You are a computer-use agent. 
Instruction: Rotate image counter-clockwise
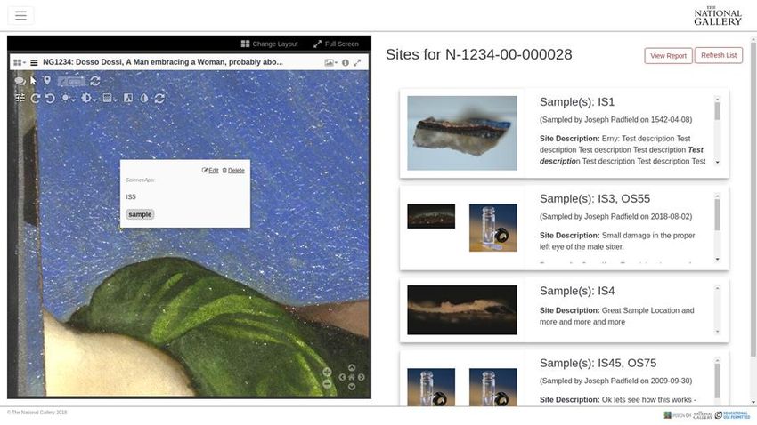pos(50,99)
